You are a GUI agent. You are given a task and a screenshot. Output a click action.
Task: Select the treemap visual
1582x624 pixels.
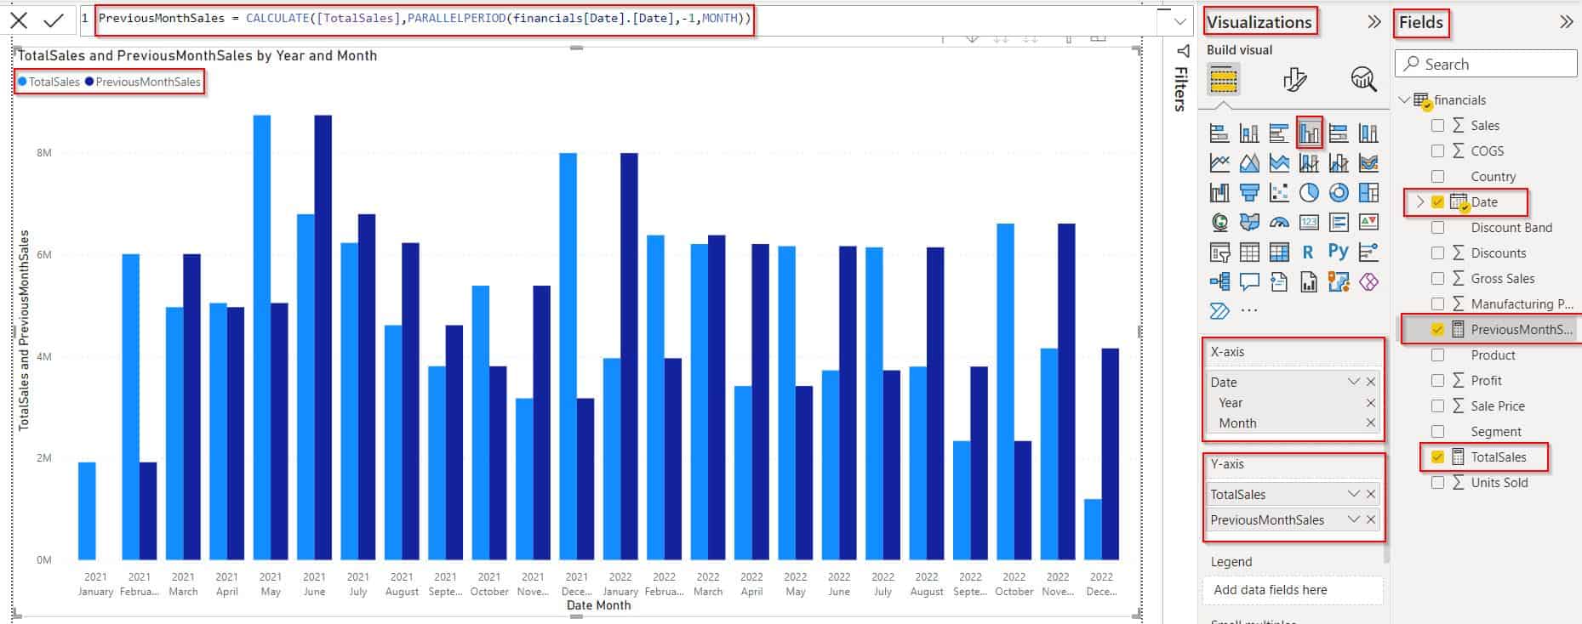click(1368, 193)
